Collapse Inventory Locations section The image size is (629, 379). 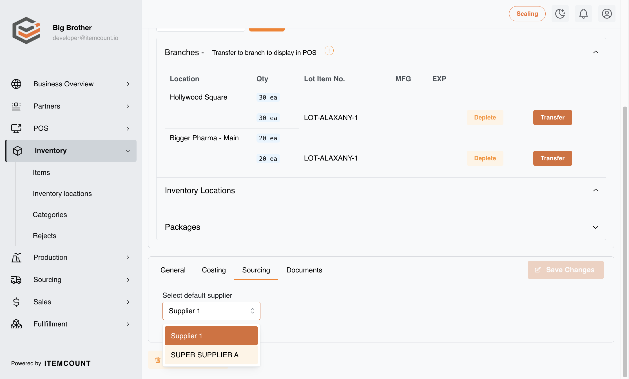(x=595, y=190)
